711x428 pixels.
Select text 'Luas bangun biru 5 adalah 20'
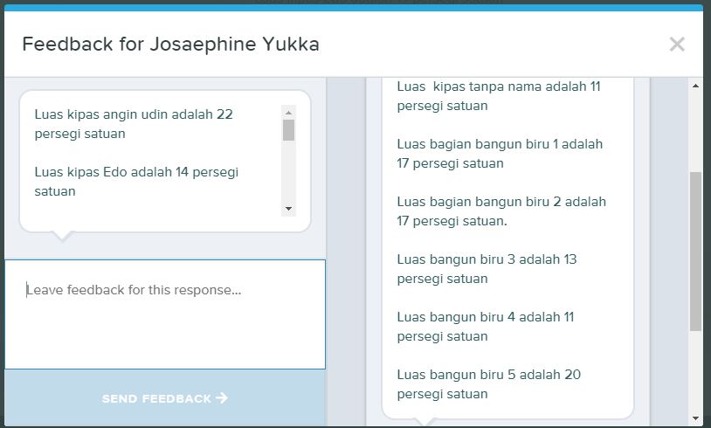point(489,375)
